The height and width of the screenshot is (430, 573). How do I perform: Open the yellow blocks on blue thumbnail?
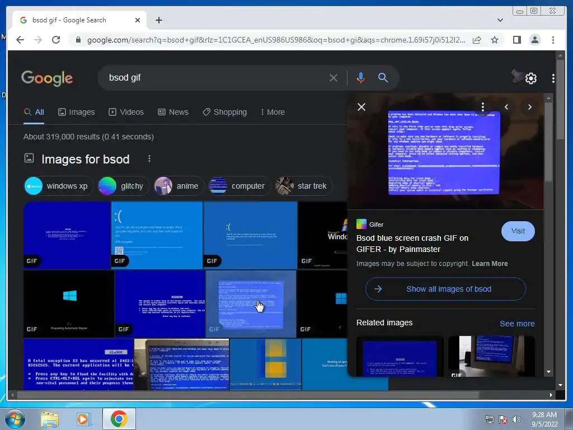266,364
